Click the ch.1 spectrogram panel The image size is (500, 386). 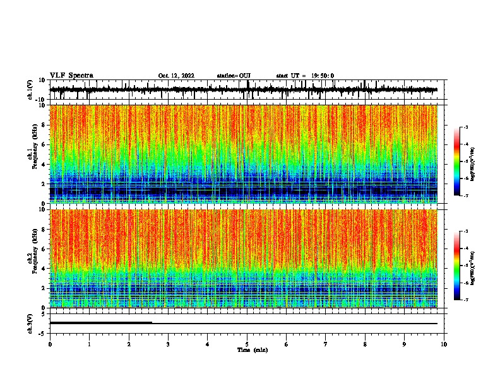tap(244, 154)
